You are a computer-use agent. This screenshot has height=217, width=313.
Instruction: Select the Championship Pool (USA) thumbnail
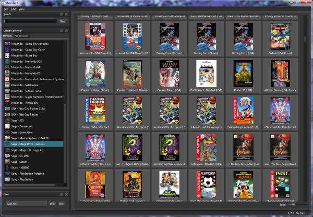point(280,186)
